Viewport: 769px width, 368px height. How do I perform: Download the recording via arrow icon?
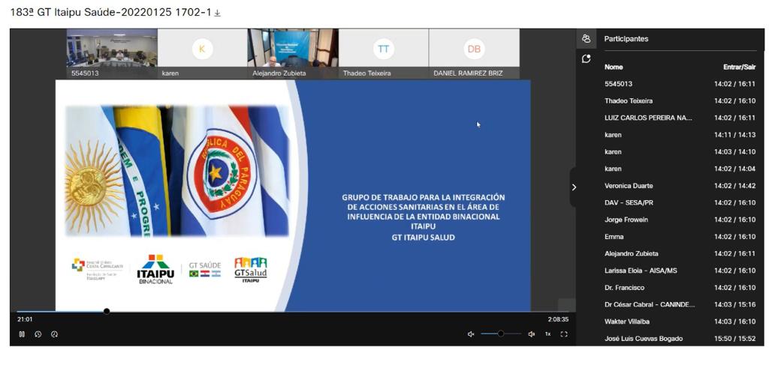coord(217,13)
